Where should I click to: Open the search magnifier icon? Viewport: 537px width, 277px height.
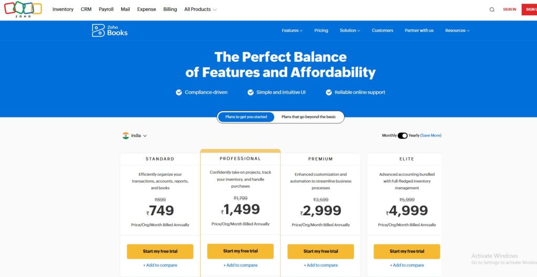[x=492, y=9]
